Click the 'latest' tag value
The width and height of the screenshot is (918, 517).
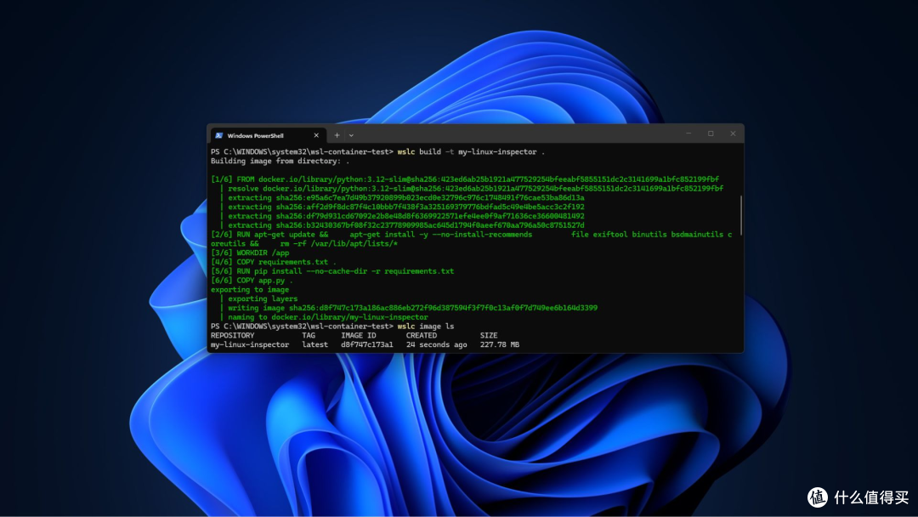tap(315, 345)
